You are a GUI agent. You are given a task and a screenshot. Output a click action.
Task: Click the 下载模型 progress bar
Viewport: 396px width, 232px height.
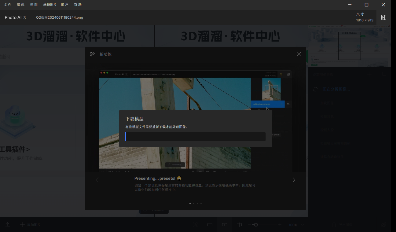pyautogui.click(x=195, y=137)
